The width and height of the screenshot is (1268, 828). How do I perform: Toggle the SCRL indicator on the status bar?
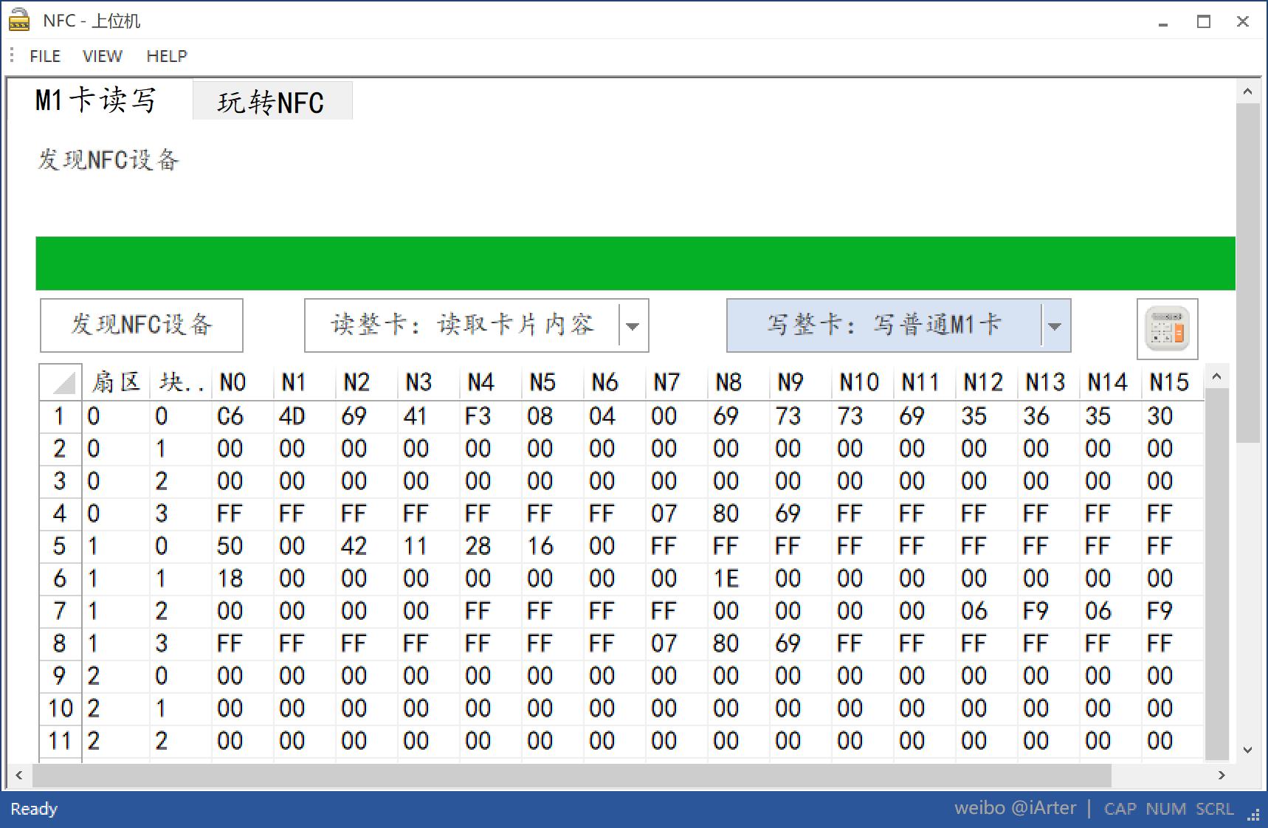point(1215,808)
